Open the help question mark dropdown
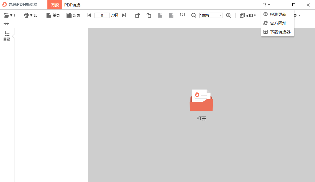Viewport: 315px width, 182px height. (267, 5)
